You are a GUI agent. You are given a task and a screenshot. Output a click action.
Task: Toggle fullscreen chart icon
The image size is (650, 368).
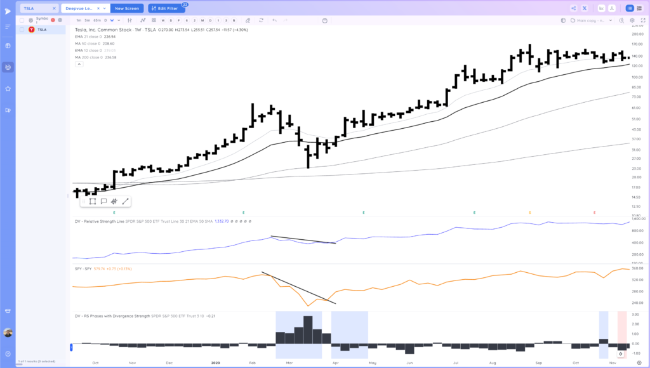(644, 20)
